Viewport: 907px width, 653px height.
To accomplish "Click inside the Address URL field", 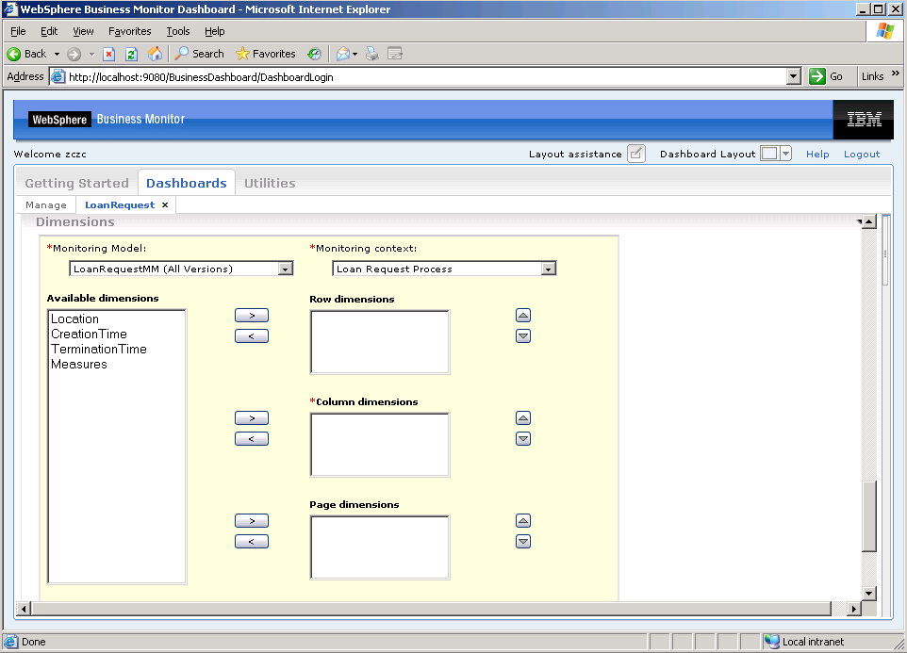I will click(x=427, y=77).
